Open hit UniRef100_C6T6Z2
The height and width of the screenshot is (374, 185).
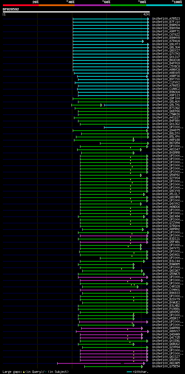point(166,35)
